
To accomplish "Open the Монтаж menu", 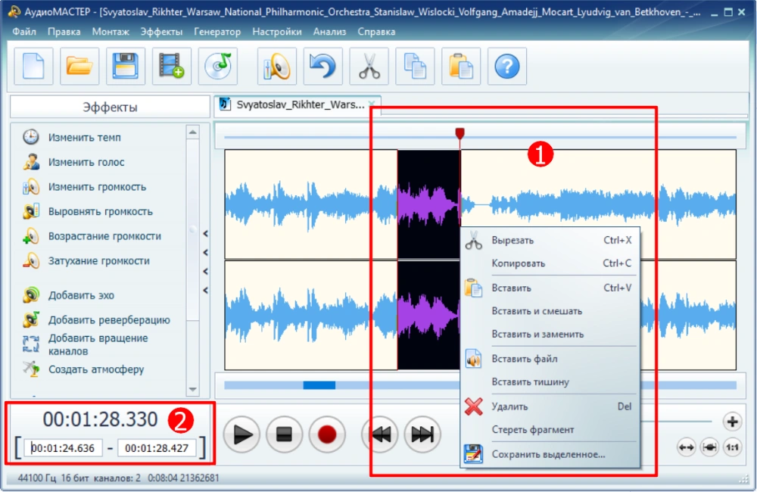I will click(111, 32).
